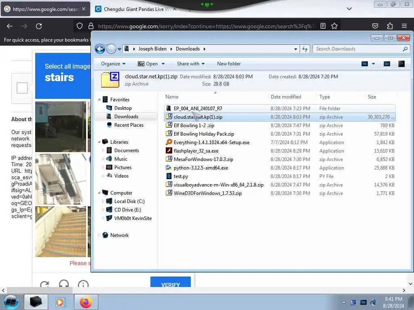
Task: Save to Pocket icon in Firefox toolbar
Action: 375,26
